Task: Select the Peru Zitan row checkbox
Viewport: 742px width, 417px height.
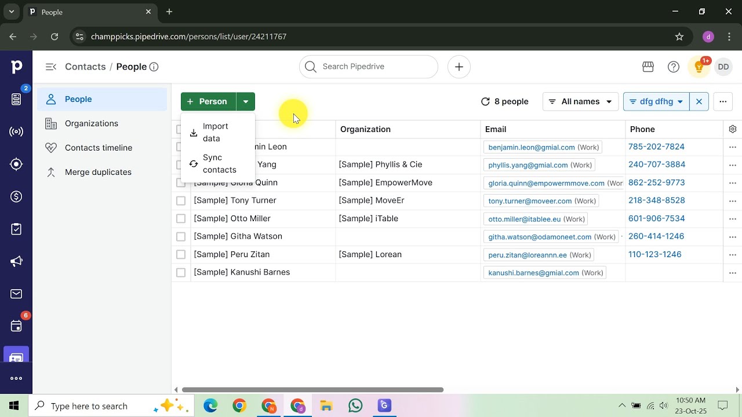Action: 181,255
